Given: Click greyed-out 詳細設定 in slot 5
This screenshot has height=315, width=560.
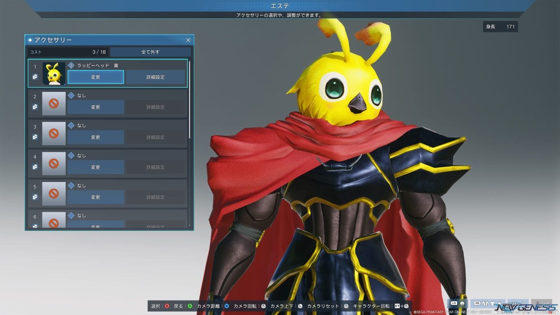Looking at the screenshot, I should (x=156, y=197).
